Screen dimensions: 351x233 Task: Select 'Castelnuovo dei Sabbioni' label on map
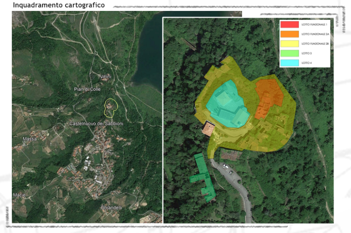(x=95, y=124)
